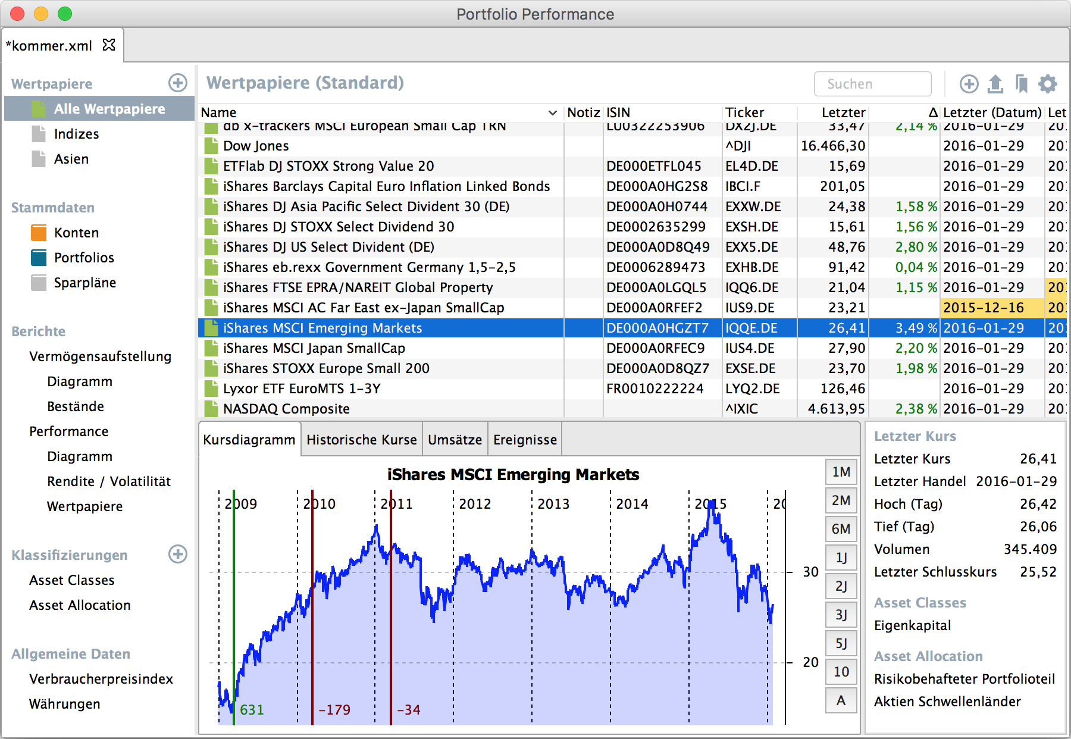The image size is (1071, 739).
Task: Click the add security plus icon in toolbar
Action: click(x=969, y=84)
